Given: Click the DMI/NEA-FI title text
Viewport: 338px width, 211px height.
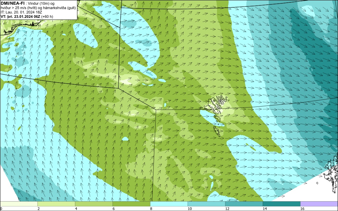Looking at the screenshot, I should click(13, 3).
